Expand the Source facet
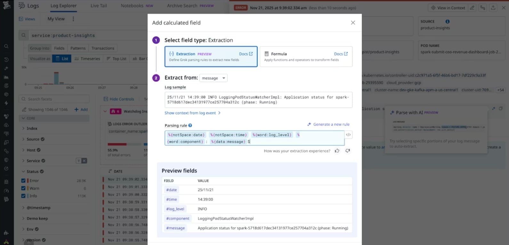 23,139
